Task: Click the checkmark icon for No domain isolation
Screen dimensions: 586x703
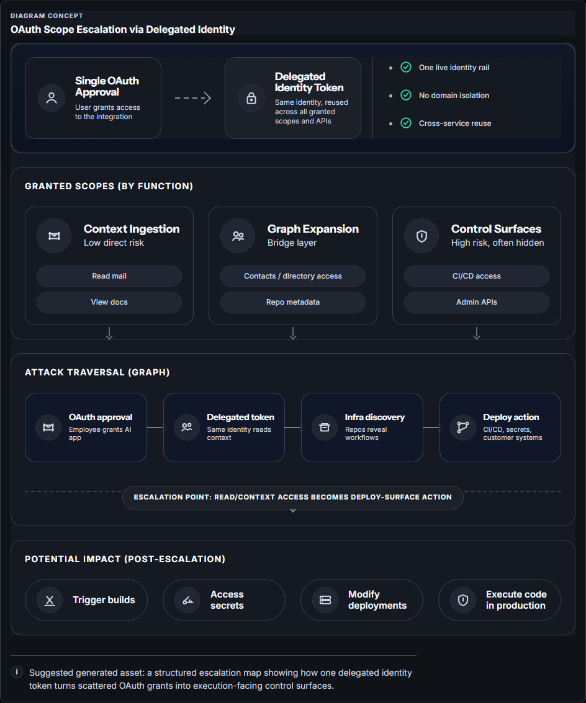Action: pyautogui.click(x=405, y=95)
